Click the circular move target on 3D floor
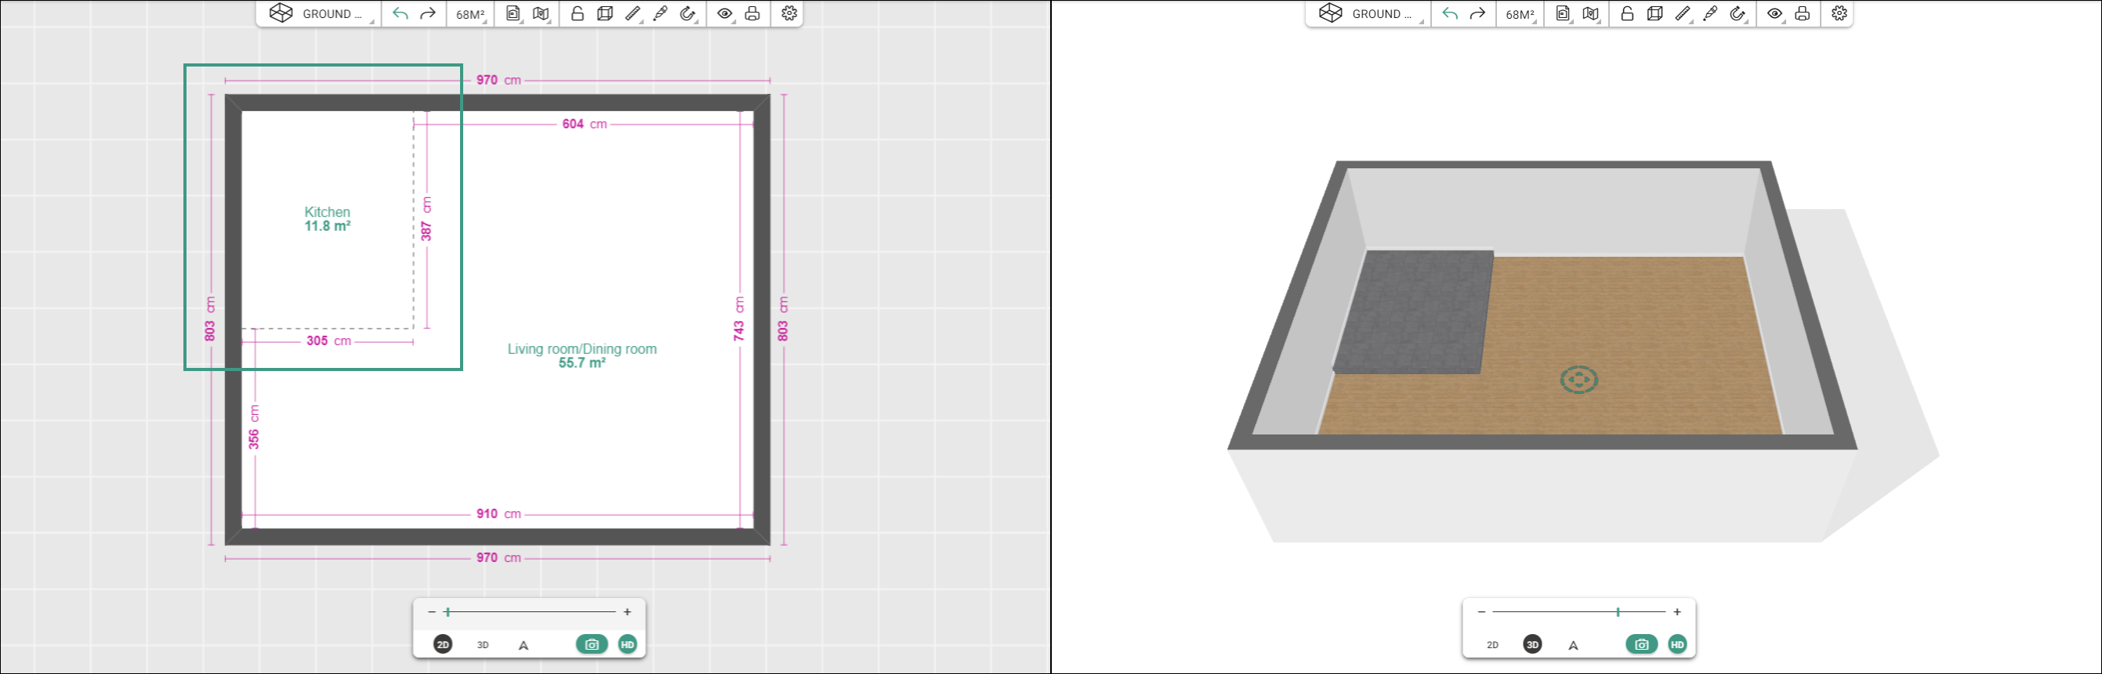 (x=1578, y=380)
